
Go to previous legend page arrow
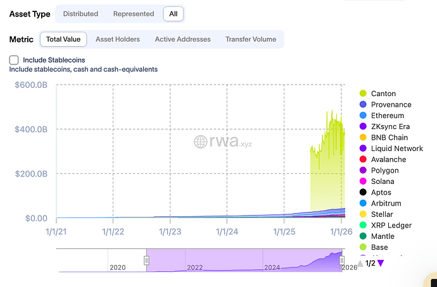[x=360, y=263]
